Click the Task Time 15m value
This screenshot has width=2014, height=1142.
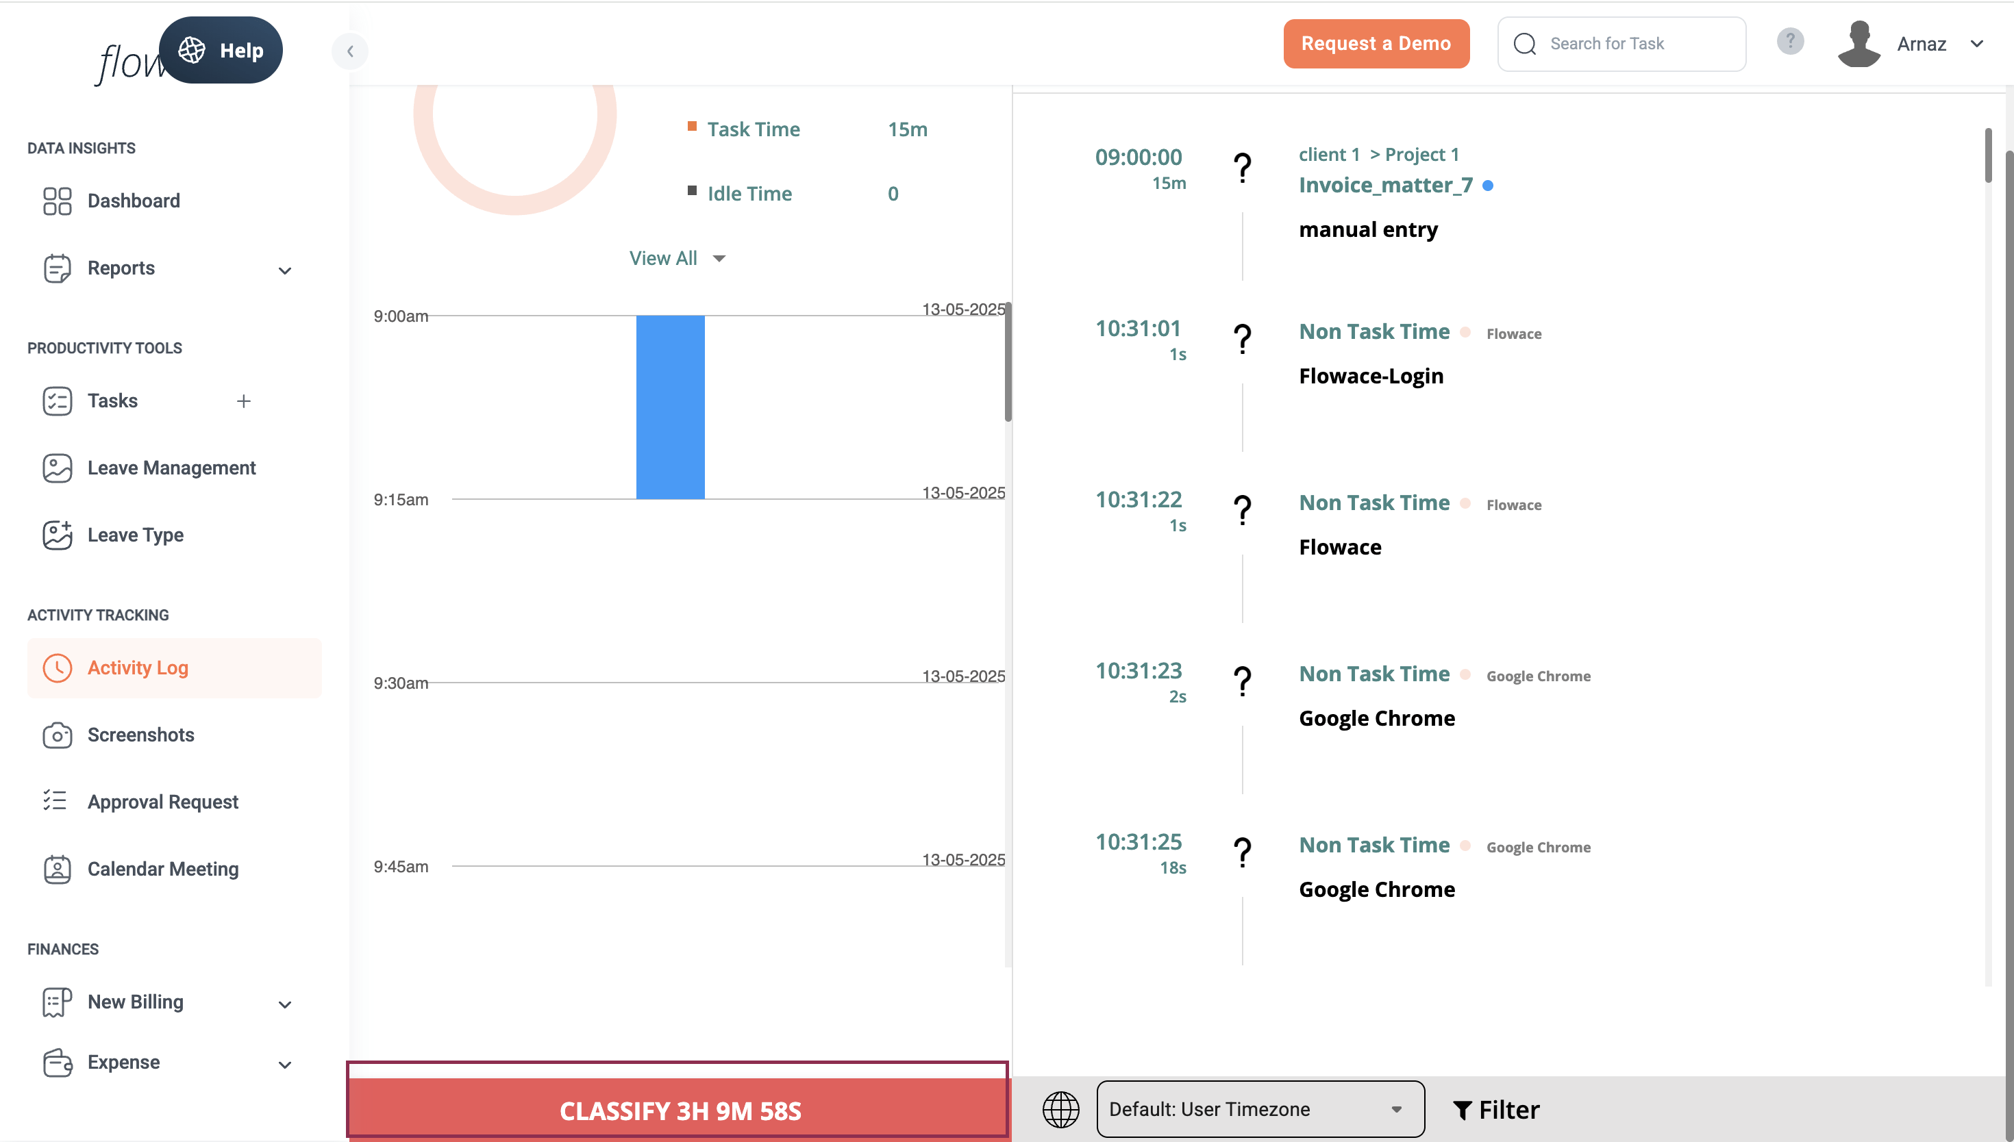pos(907,129)
